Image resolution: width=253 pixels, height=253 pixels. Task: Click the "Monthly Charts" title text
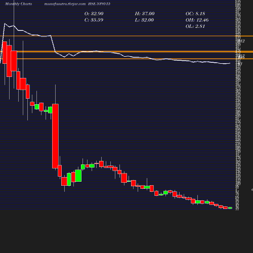tap(19, 4)
